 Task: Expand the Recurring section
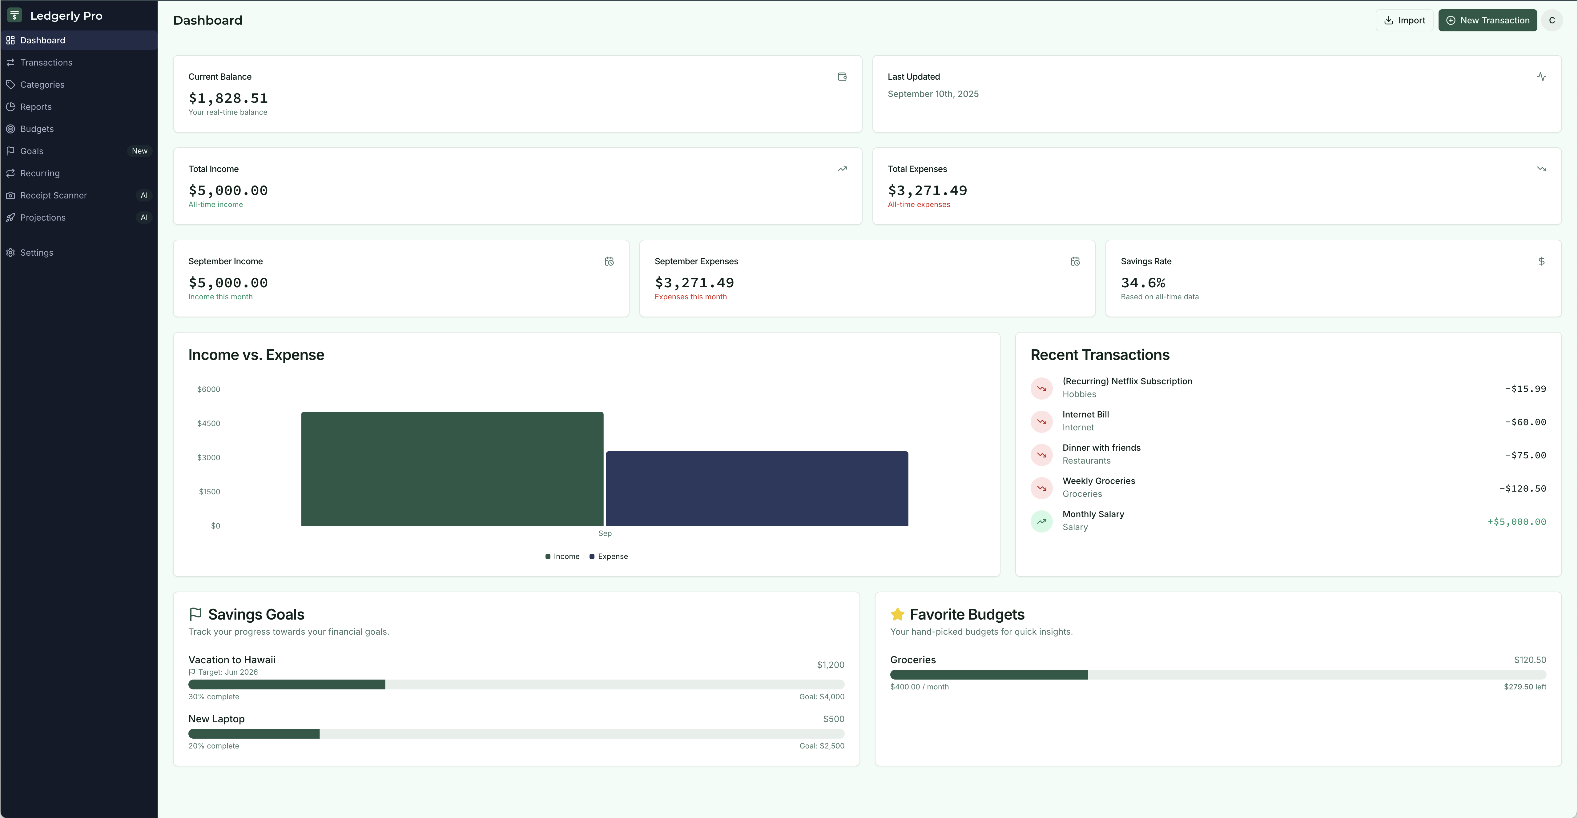coord(40,173)
